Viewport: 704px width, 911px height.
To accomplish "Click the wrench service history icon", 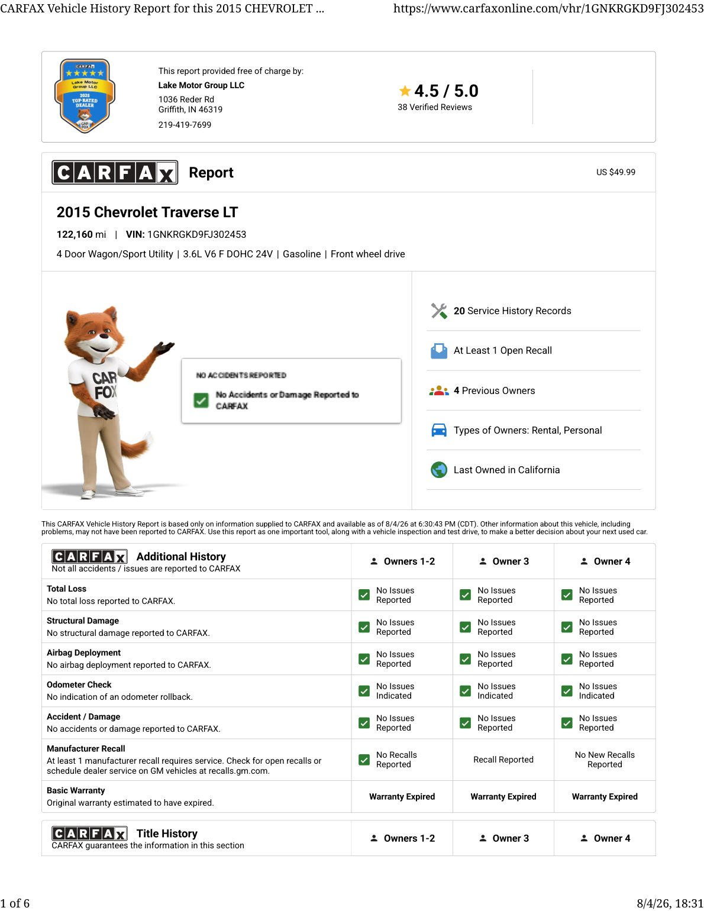I will 439,311.
